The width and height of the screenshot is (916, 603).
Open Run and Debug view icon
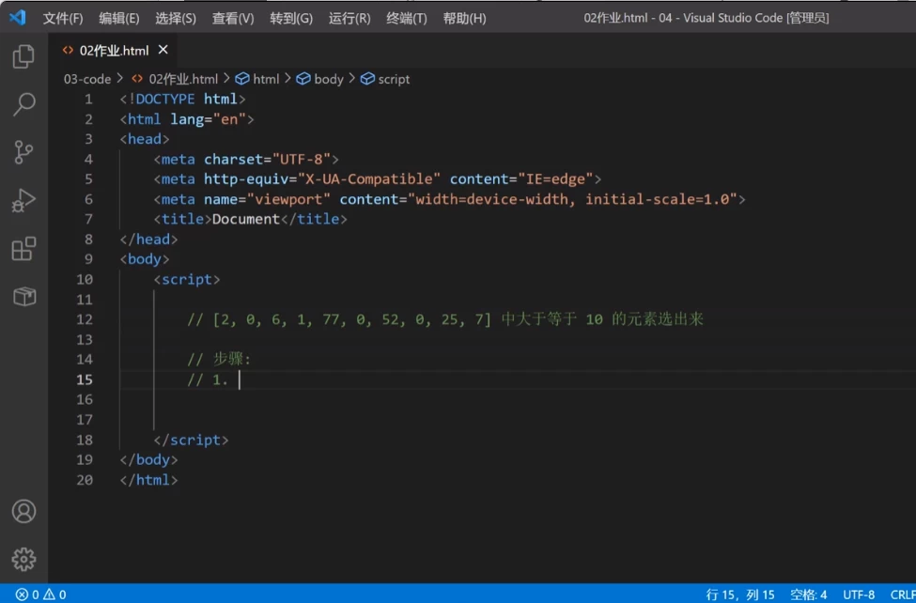[23, 200]
